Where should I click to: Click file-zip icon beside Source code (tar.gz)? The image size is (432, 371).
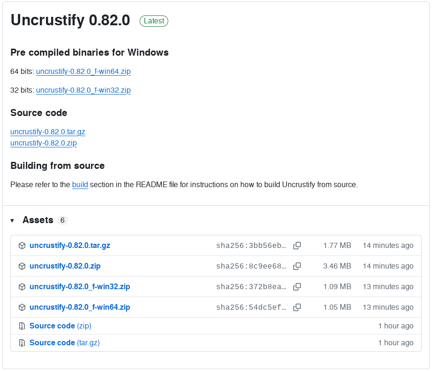22,343
